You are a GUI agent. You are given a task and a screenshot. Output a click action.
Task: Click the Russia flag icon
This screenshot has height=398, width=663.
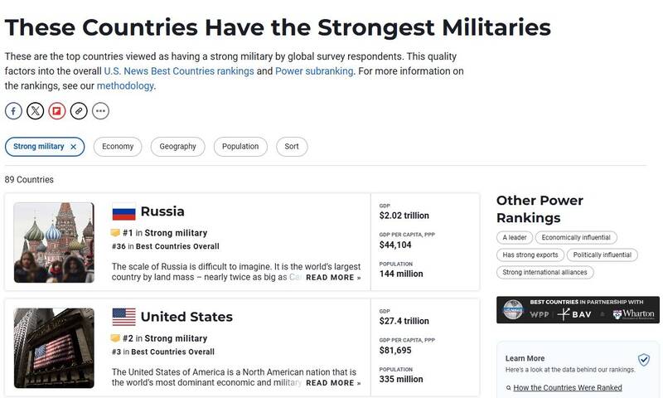point(123,211)
